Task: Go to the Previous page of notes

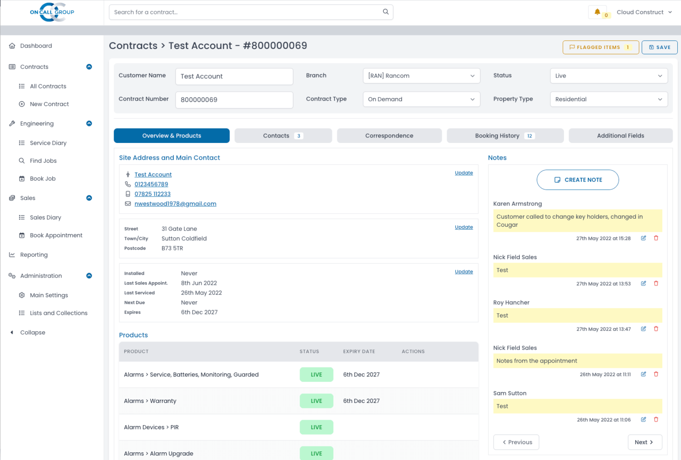Action: 516,442
